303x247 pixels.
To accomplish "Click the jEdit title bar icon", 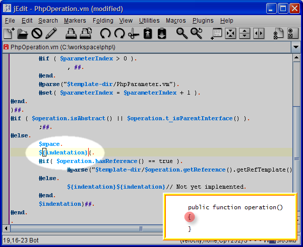I will click(x=7, y=8).
